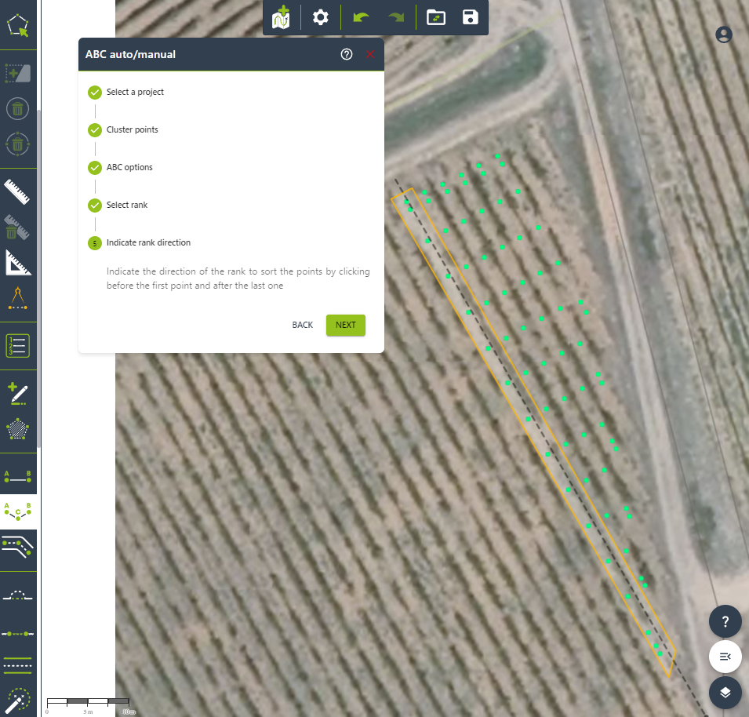Click the ruler measurement tool
This screenshot has height=717, width=749.
[17, 192]
